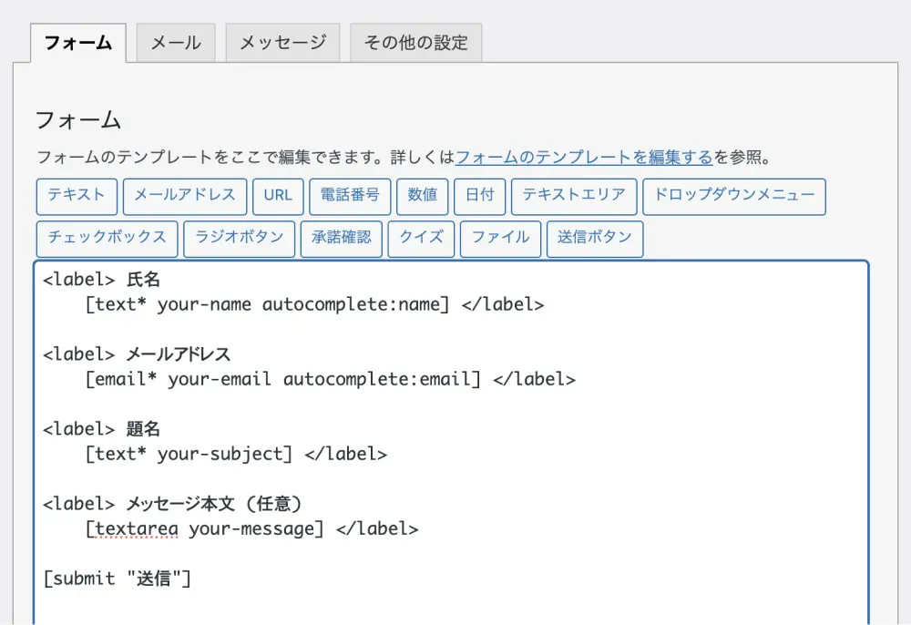
Task: Add a ラジオボタン tag
Action: click(x=240, y=239)
